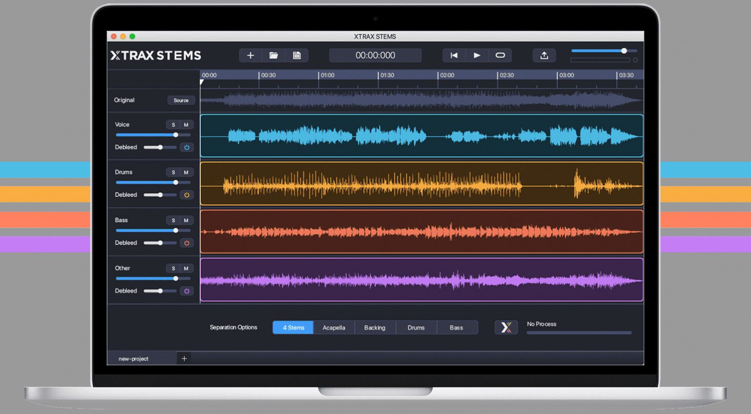The width and height of the screenshot is (751, 414).
Task: Start playback with the play button
Action: tap(477, 56)
